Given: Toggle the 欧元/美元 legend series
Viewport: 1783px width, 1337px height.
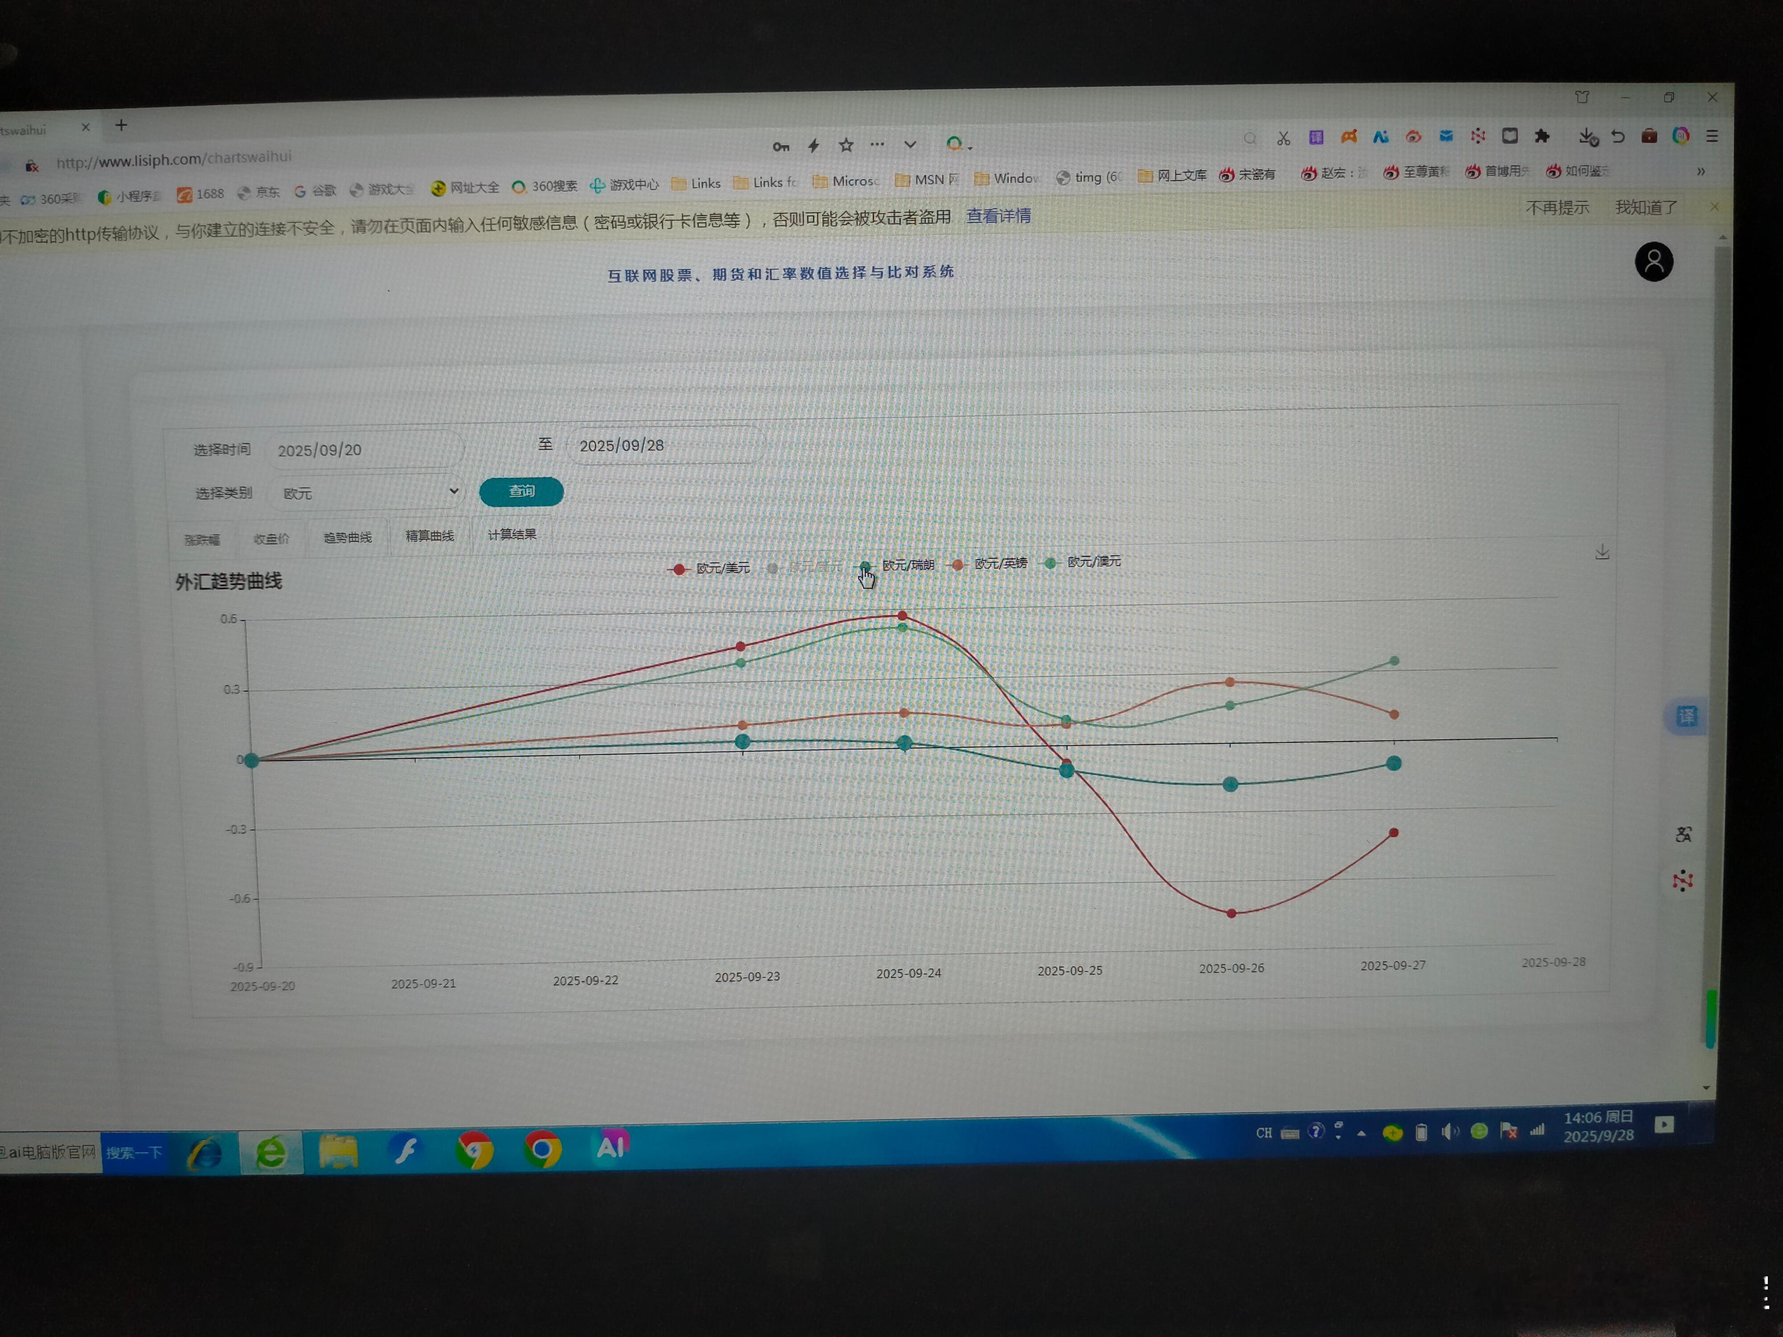Looking at the screenshot, I should click(x=709, y=568).
